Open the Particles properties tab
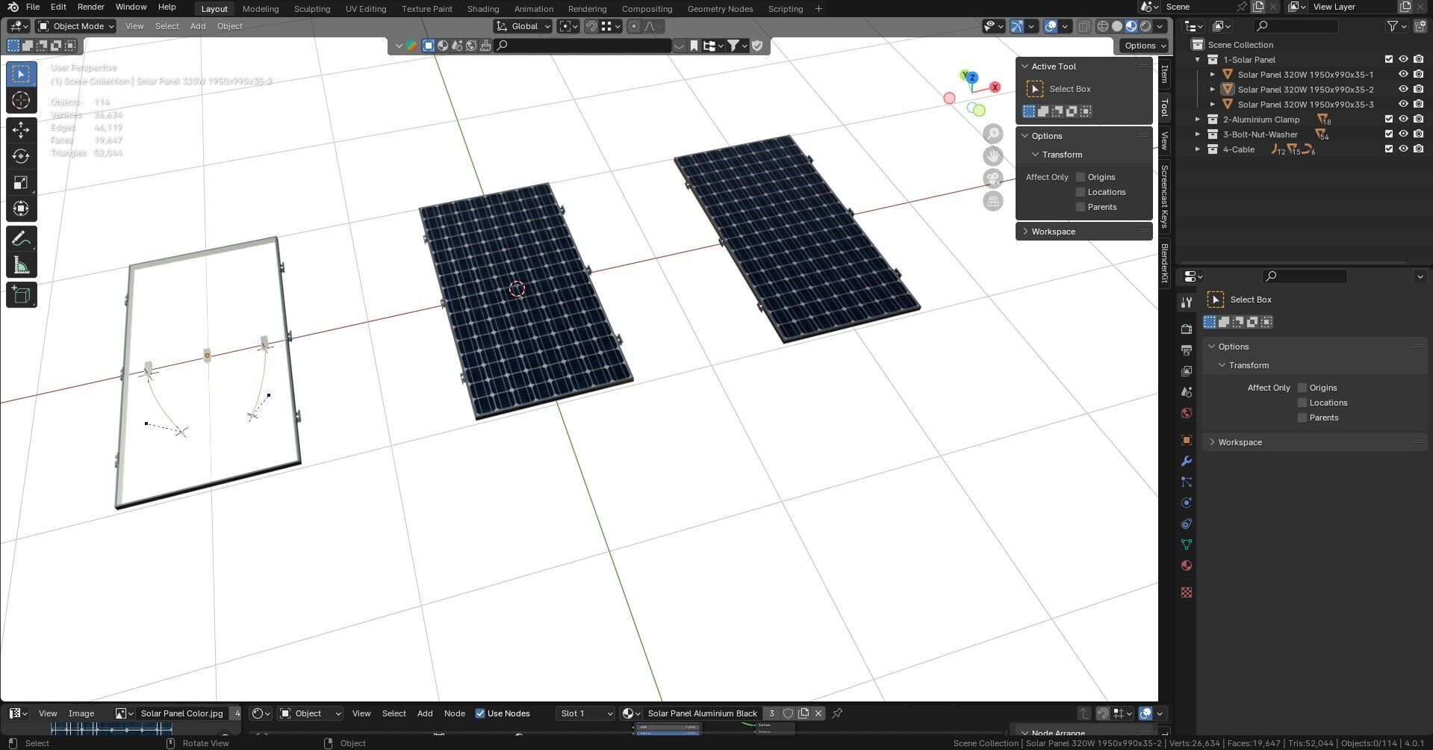Screen dimensions: 1433x750 (x=1186, y=482)
